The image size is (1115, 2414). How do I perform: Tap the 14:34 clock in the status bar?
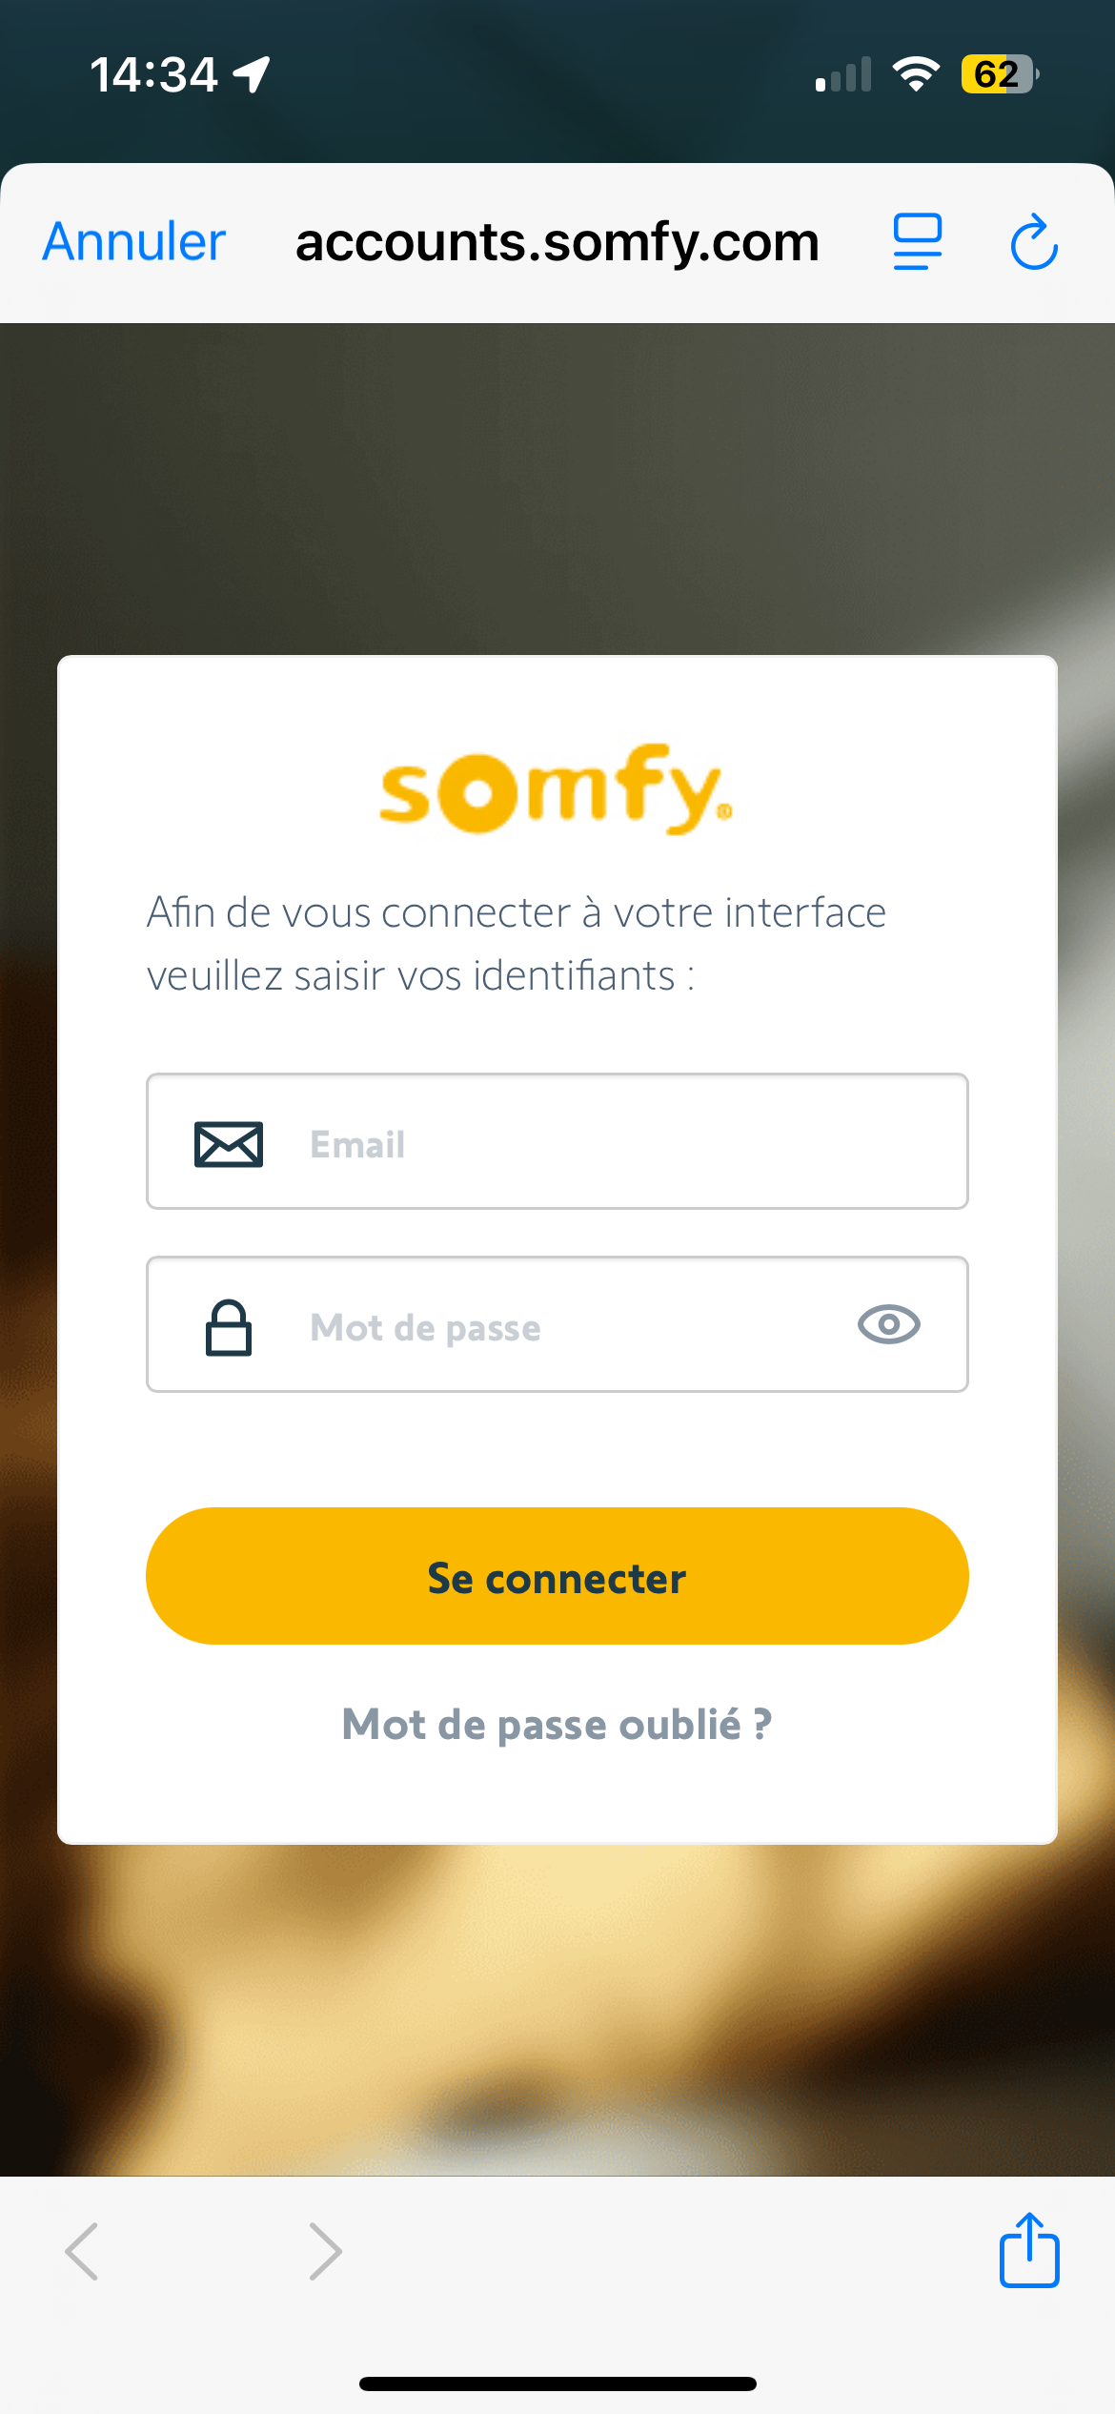[x=153, y=74]
